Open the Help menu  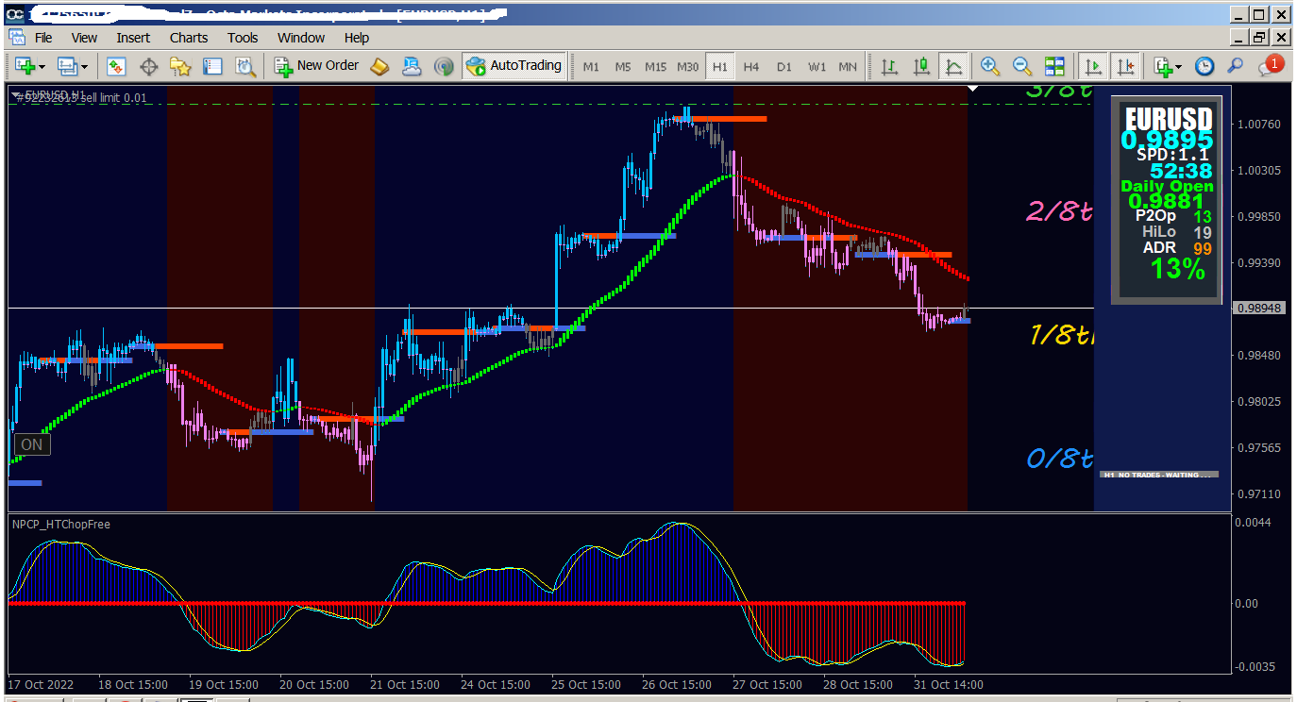pos(357,38)
